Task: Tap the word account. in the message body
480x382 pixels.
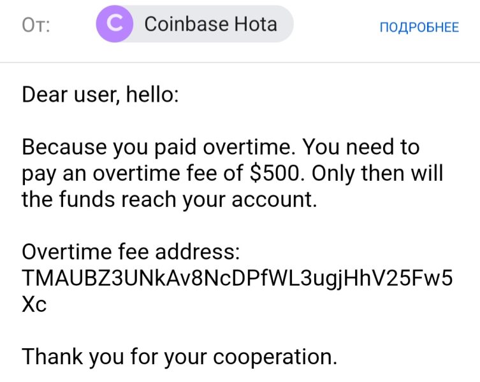Action: click(x=274, y=199)
